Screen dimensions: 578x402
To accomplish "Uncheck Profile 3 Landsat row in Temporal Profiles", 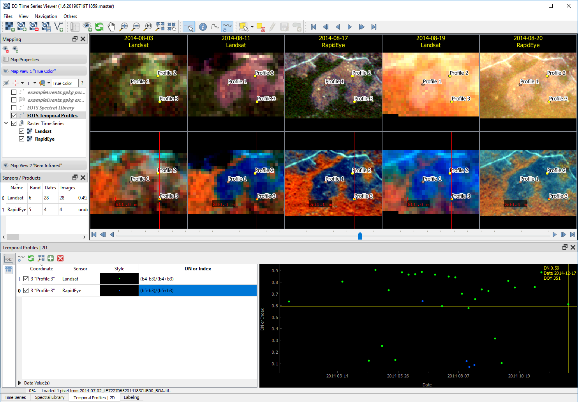I will [26, 279].
